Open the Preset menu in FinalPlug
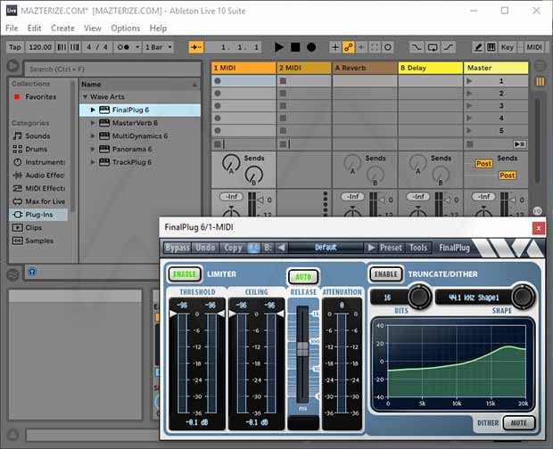Screen dimensions: 553x449 pyautogui.click(x=391, y=248)
